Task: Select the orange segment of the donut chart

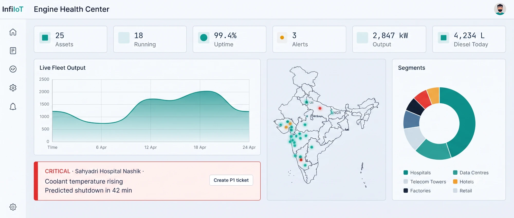Action: coord(434,95)
